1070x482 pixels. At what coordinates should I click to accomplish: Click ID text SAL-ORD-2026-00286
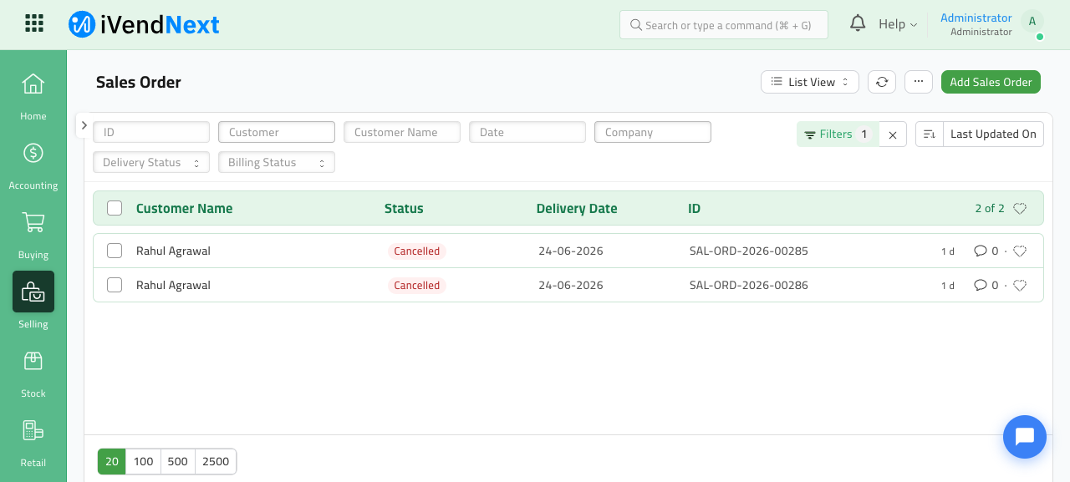pos(749,286)
